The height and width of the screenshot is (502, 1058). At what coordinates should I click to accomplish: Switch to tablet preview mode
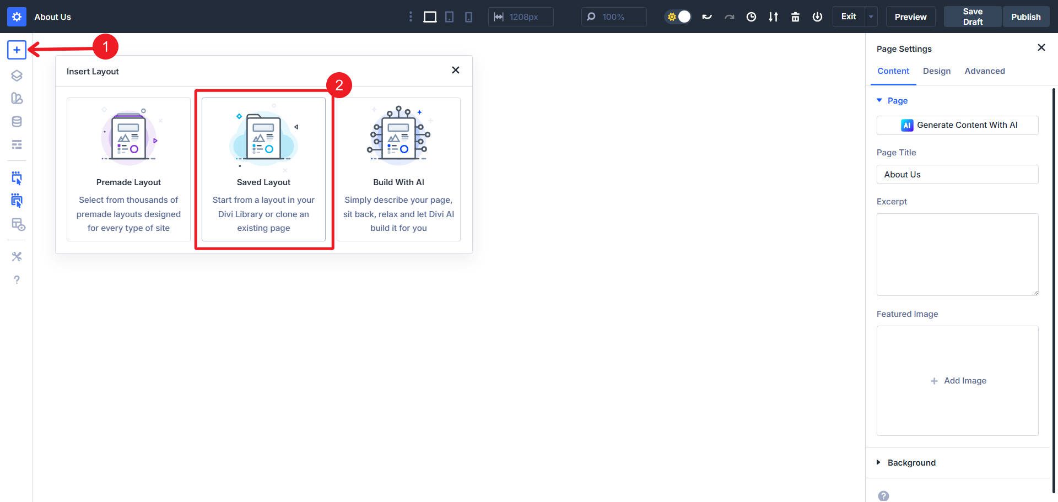[x=449, y=17]
